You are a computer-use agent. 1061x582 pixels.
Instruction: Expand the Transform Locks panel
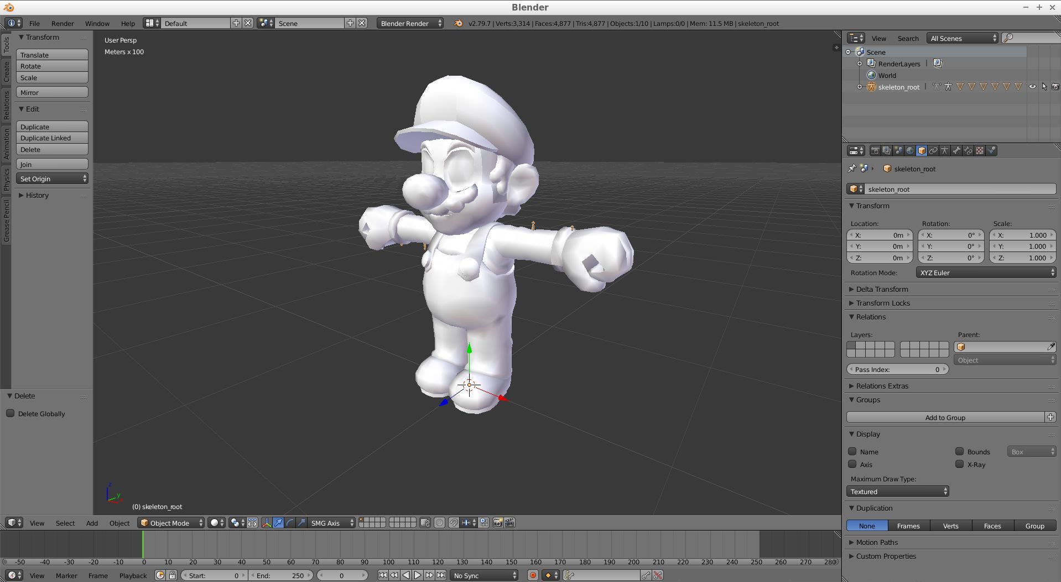click(x=883, y=303)
